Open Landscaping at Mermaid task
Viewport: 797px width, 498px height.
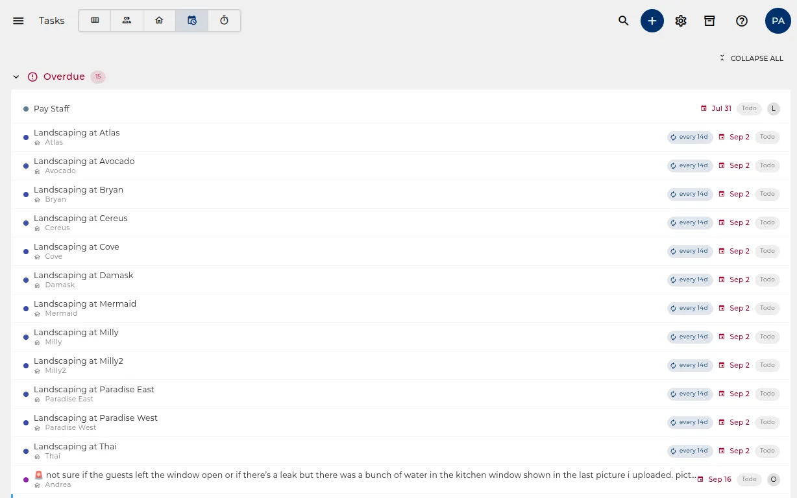click(400, 308)
